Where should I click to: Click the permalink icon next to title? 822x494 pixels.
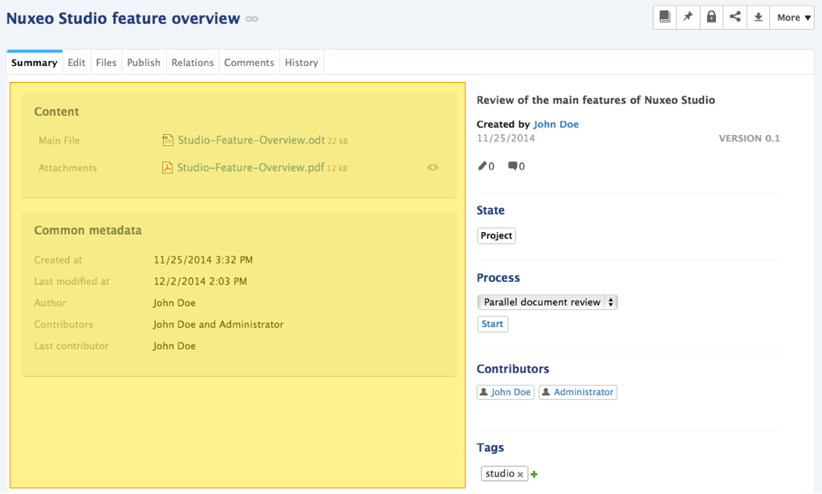pyautogui.click(x=251, y=19)
